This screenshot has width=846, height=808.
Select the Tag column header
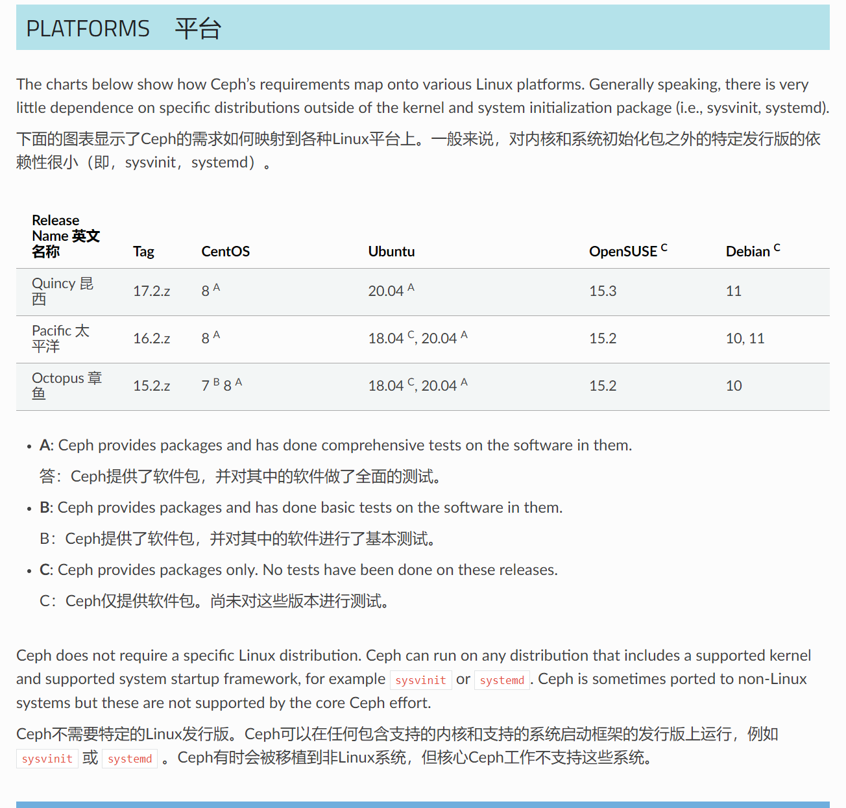[143, 252]
